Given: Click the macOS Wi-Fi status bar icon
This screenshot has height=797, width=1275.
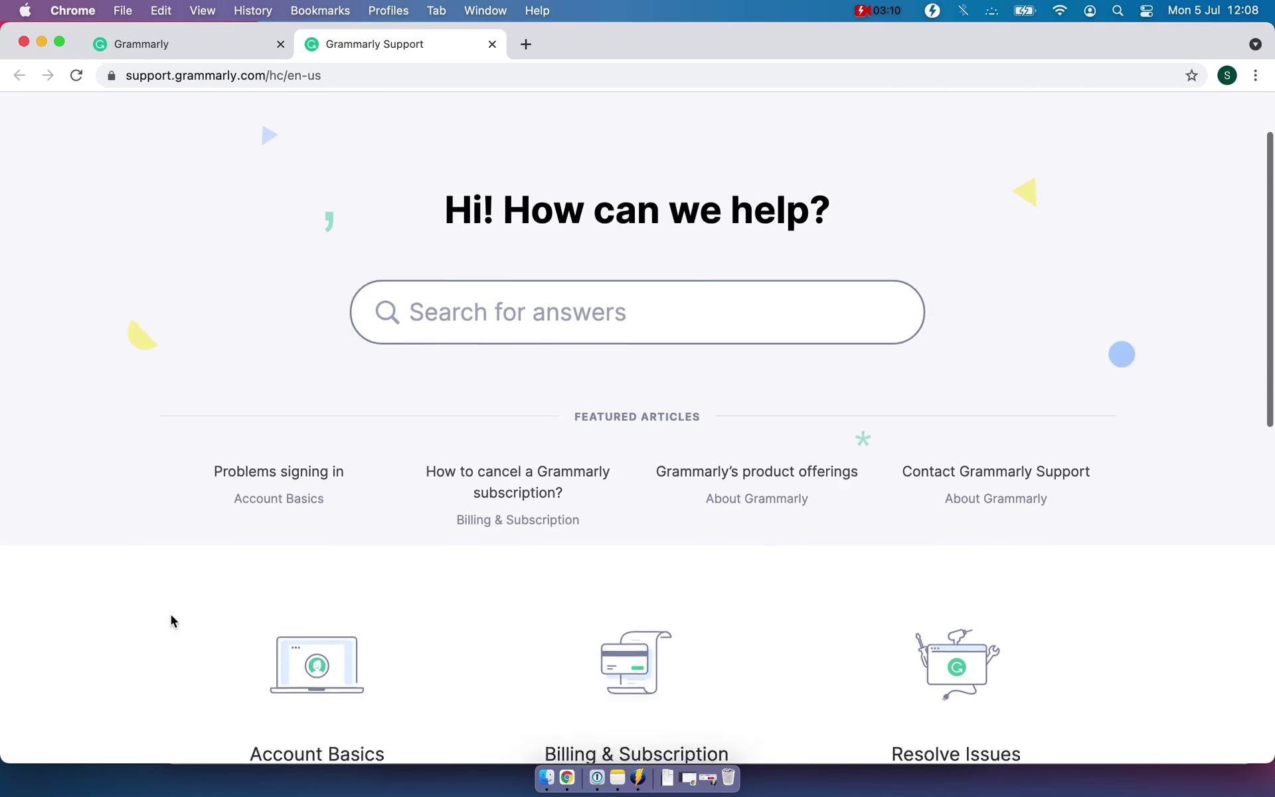Looking at the screenshot, I should pos(1059,10).
